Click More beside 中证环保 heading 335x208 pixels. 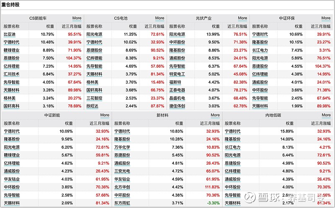point(326,18)
